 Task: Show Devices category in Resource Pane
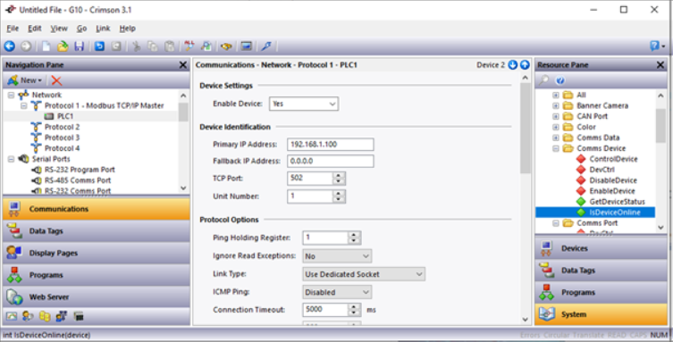tap(601, 248)
